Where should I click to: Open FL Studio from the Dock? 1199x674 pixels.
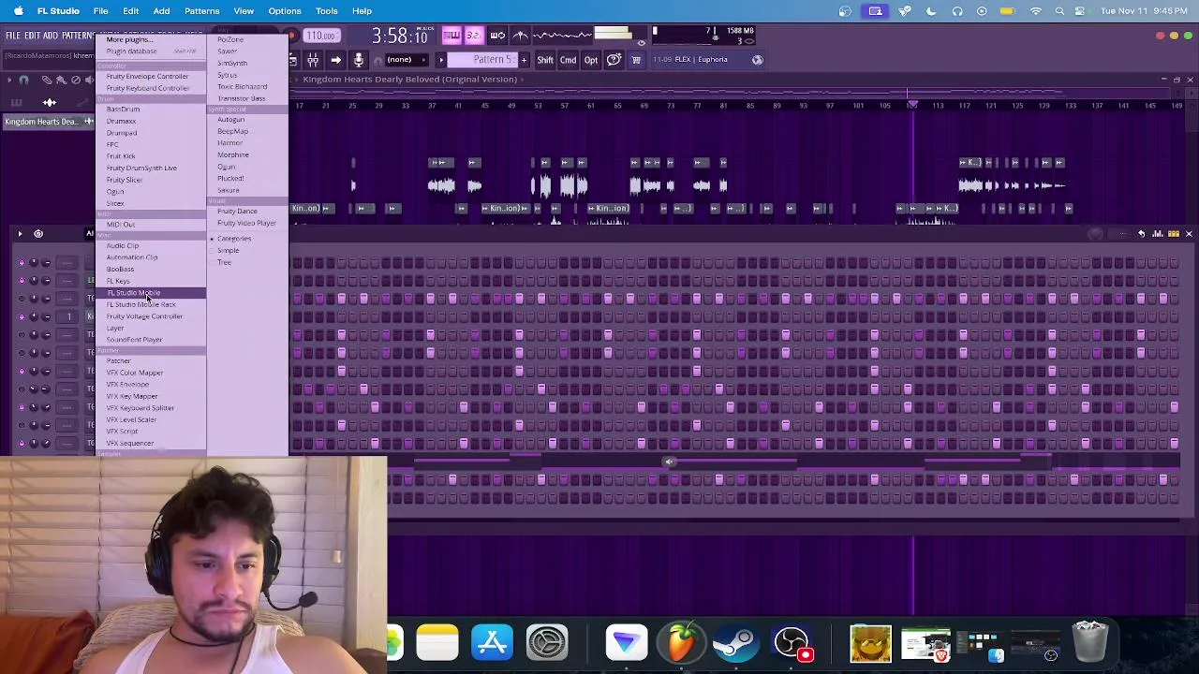681,643
